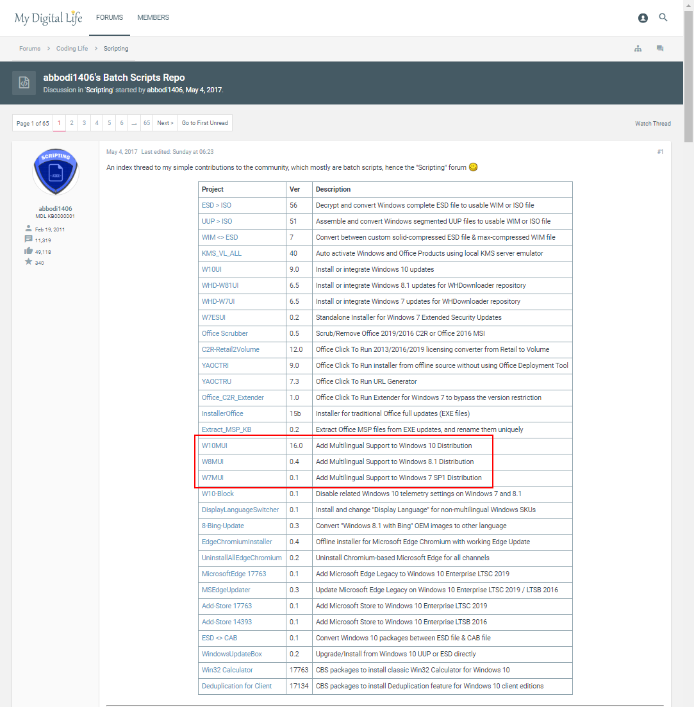Open EdgeChromiumInstaller project link

(x=237, y=542)
